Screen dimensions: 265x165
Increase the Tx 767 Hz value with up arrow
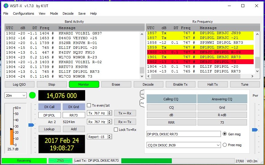109,112
